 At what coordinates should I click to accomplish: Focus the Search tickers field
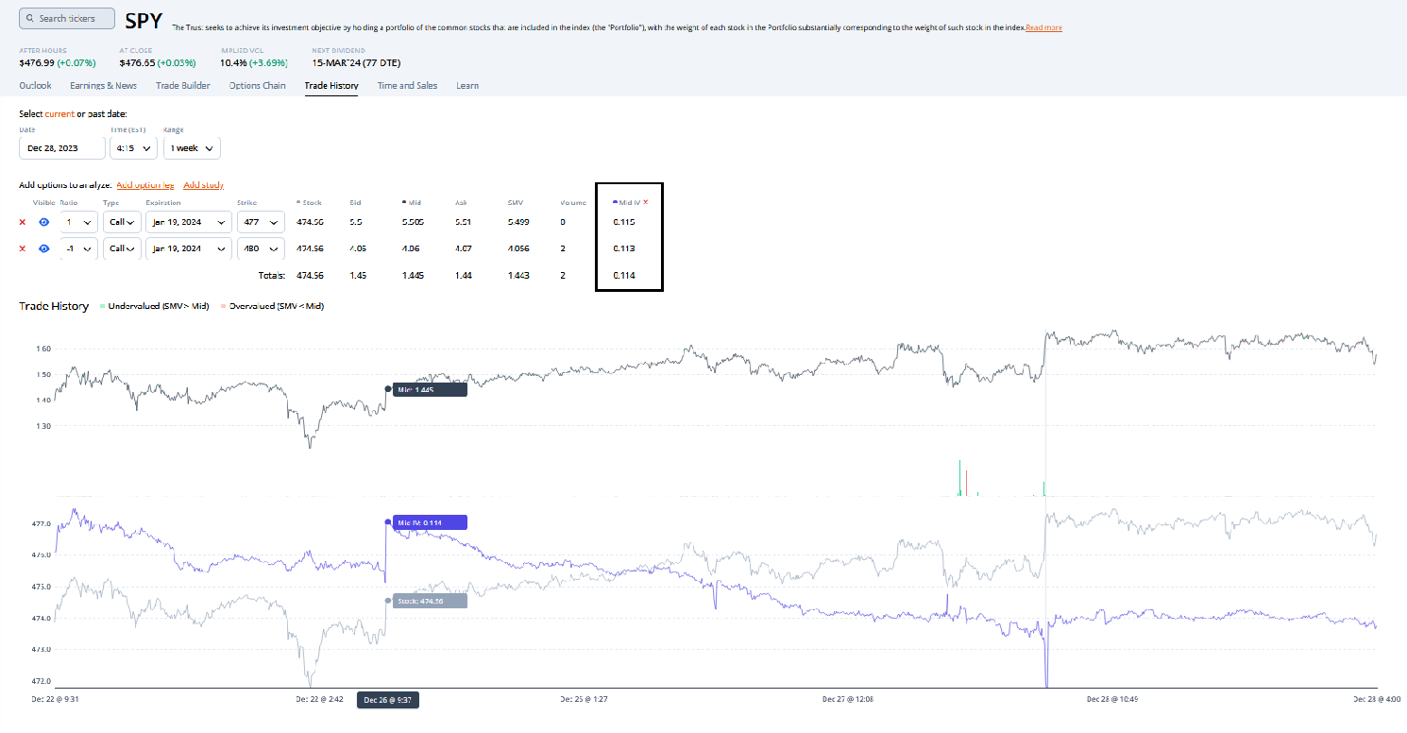point(67,18)
